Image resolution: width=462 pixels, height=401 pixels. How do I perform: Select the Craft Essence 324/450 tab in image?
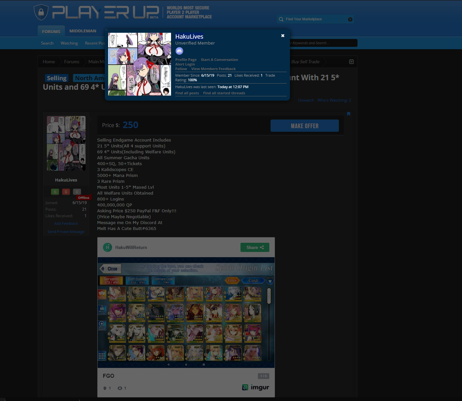[137, 280]
